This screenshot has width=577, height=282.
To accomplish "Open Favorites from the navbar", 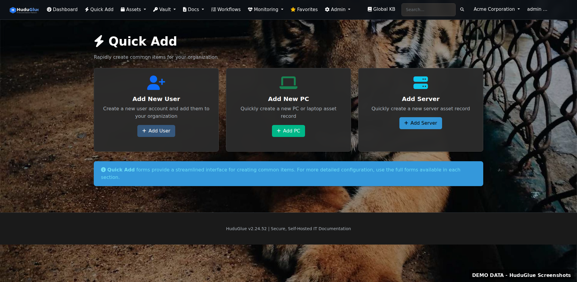I will [x=304, y=10].
